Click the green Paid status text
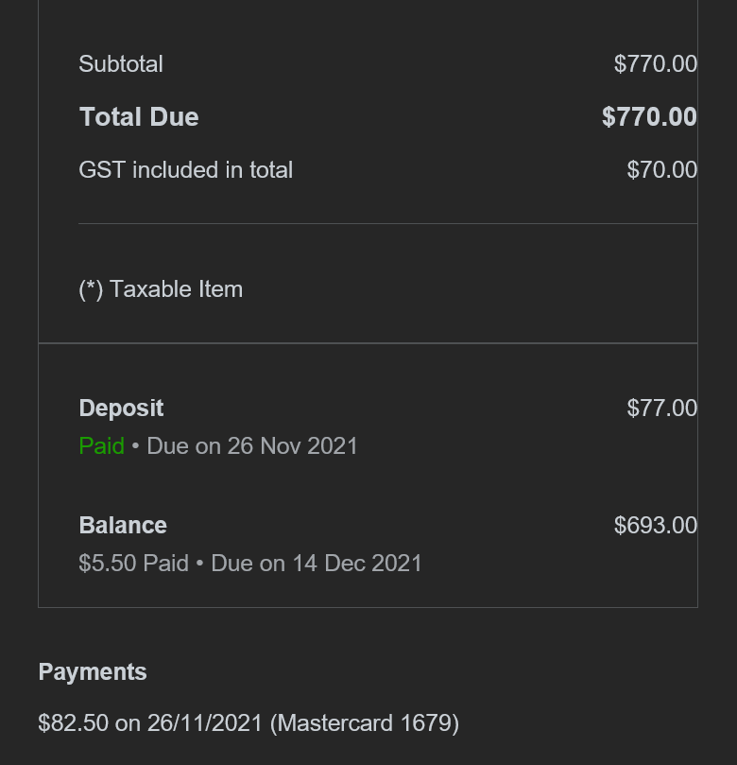This screenshot has width=737, height=765. tap(101, 446)
